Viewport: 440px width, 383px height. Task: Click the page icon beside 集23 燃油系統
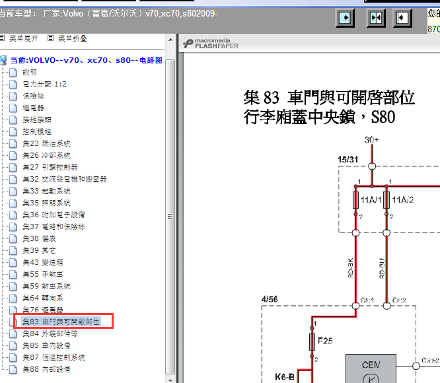[x=13, y=143]
